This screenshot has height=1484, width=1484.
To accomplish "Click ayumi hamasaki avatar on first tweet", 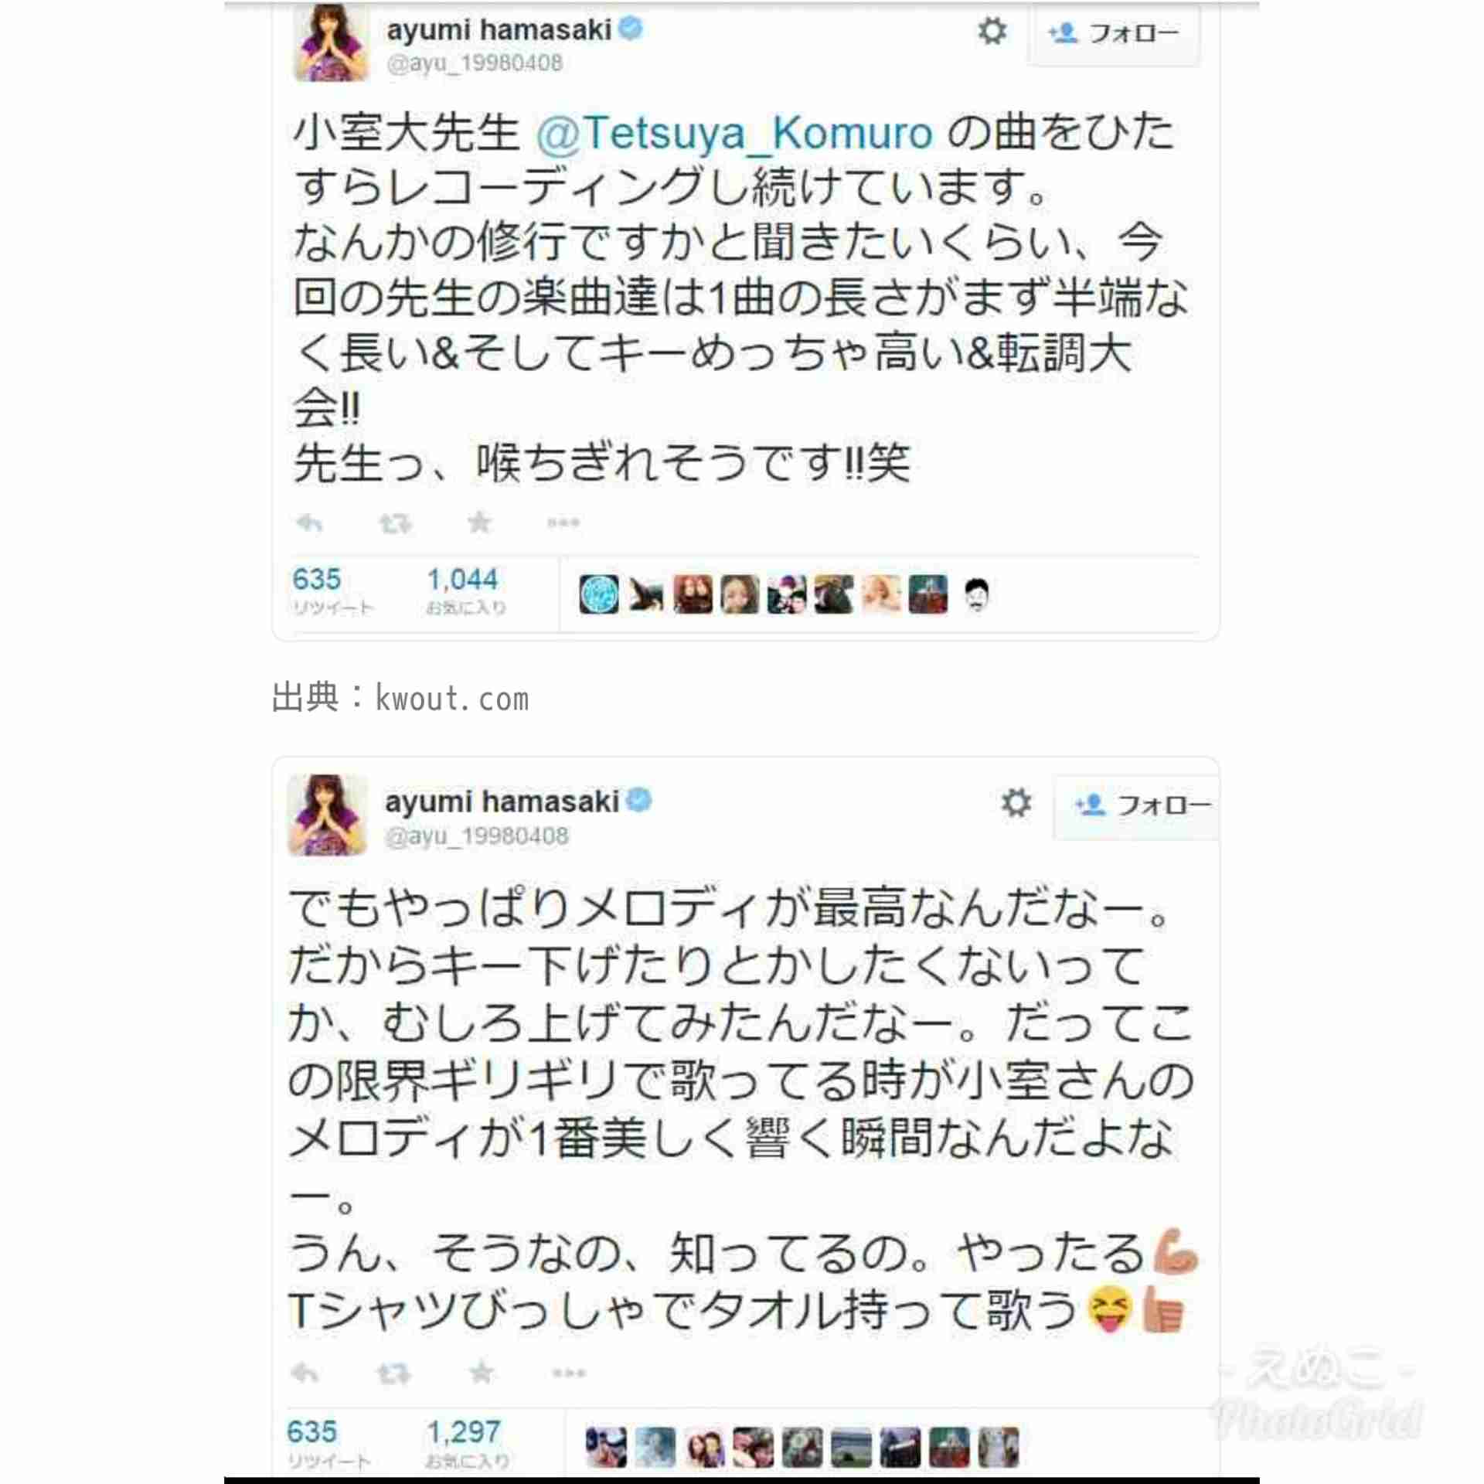I will pyautogui.click(x=330, y=41).
